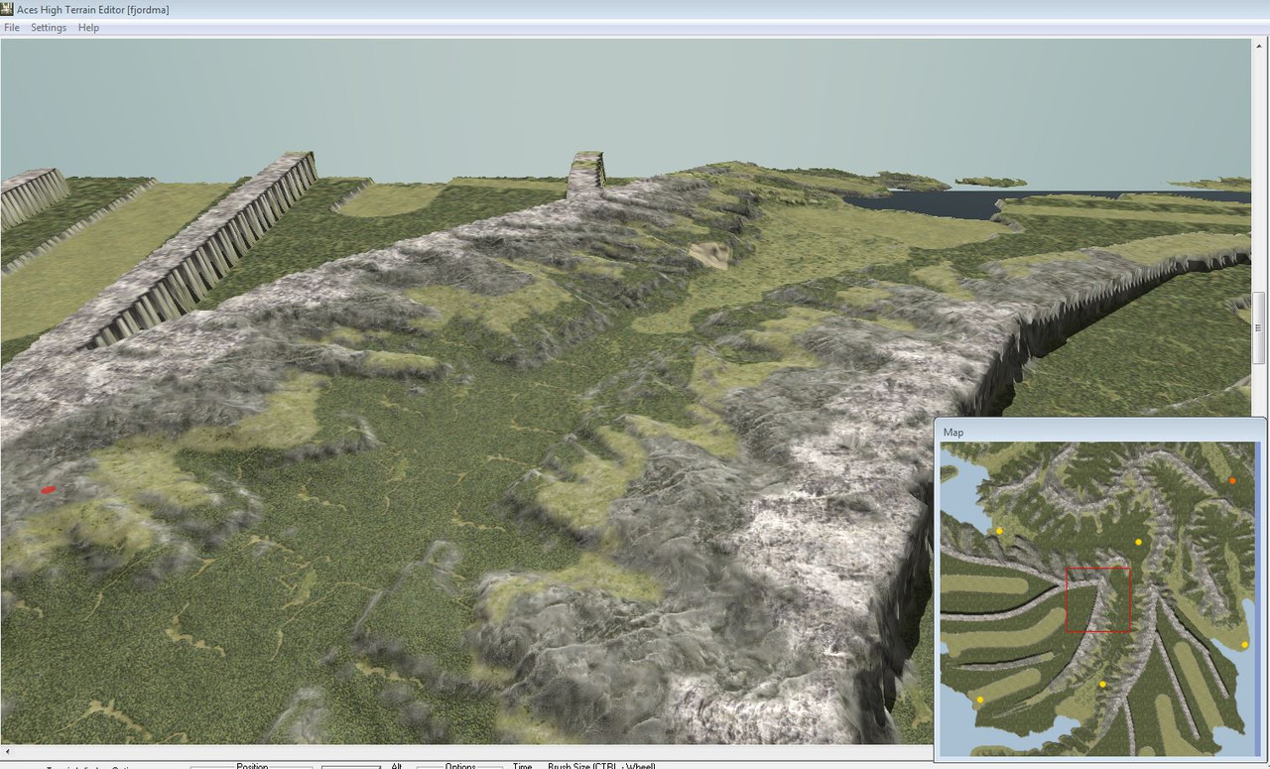Select the right-edge yellow marker on the Map
The image size is (1270, 769).
click(x=1245, y=645)
